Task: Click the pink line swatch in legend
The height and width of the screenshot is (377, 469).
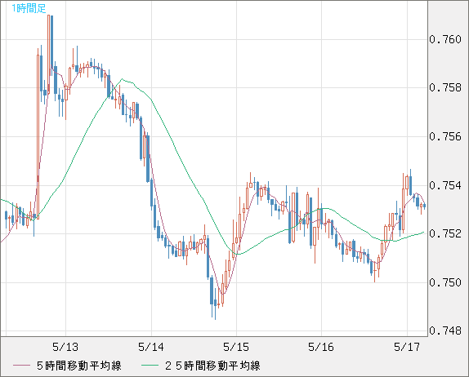Action: pyautogui.click(x=21, y=366)
